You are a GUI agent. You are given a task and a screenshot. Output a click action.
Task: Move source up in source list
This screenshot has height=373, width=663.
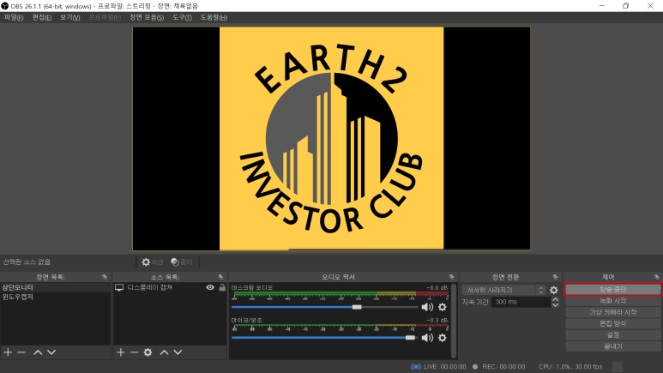click(164, 352)
